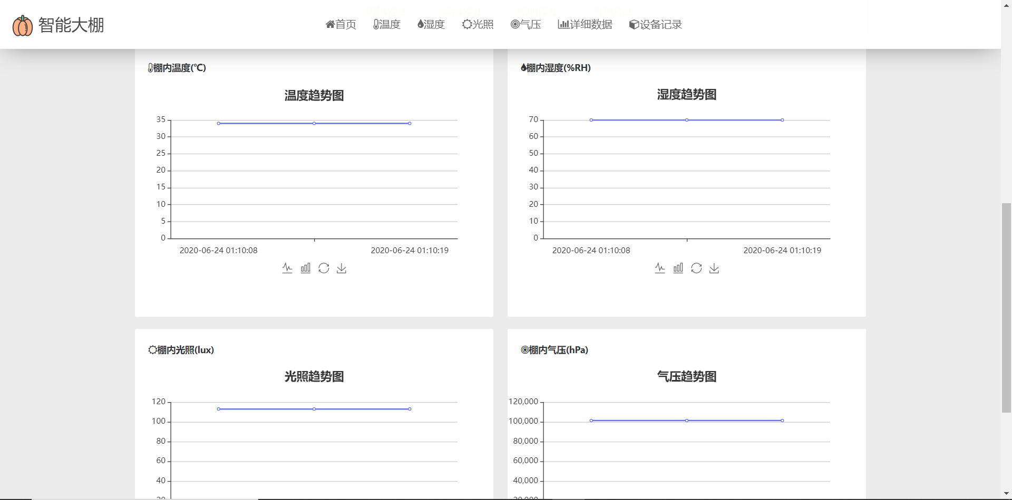Image resolution: width=1012 pixels, height=500 pixels.
Task: Open the 详细数据 page
Action: [585, 24]
